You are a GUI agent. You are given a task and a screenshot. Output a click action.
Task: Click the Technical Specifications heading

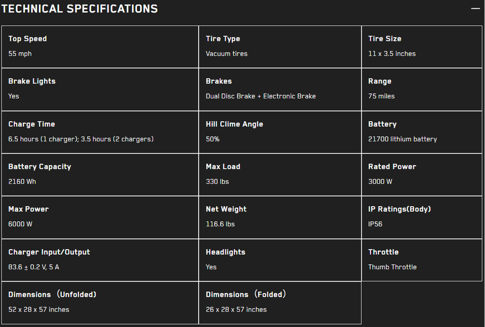pos(79,9)
